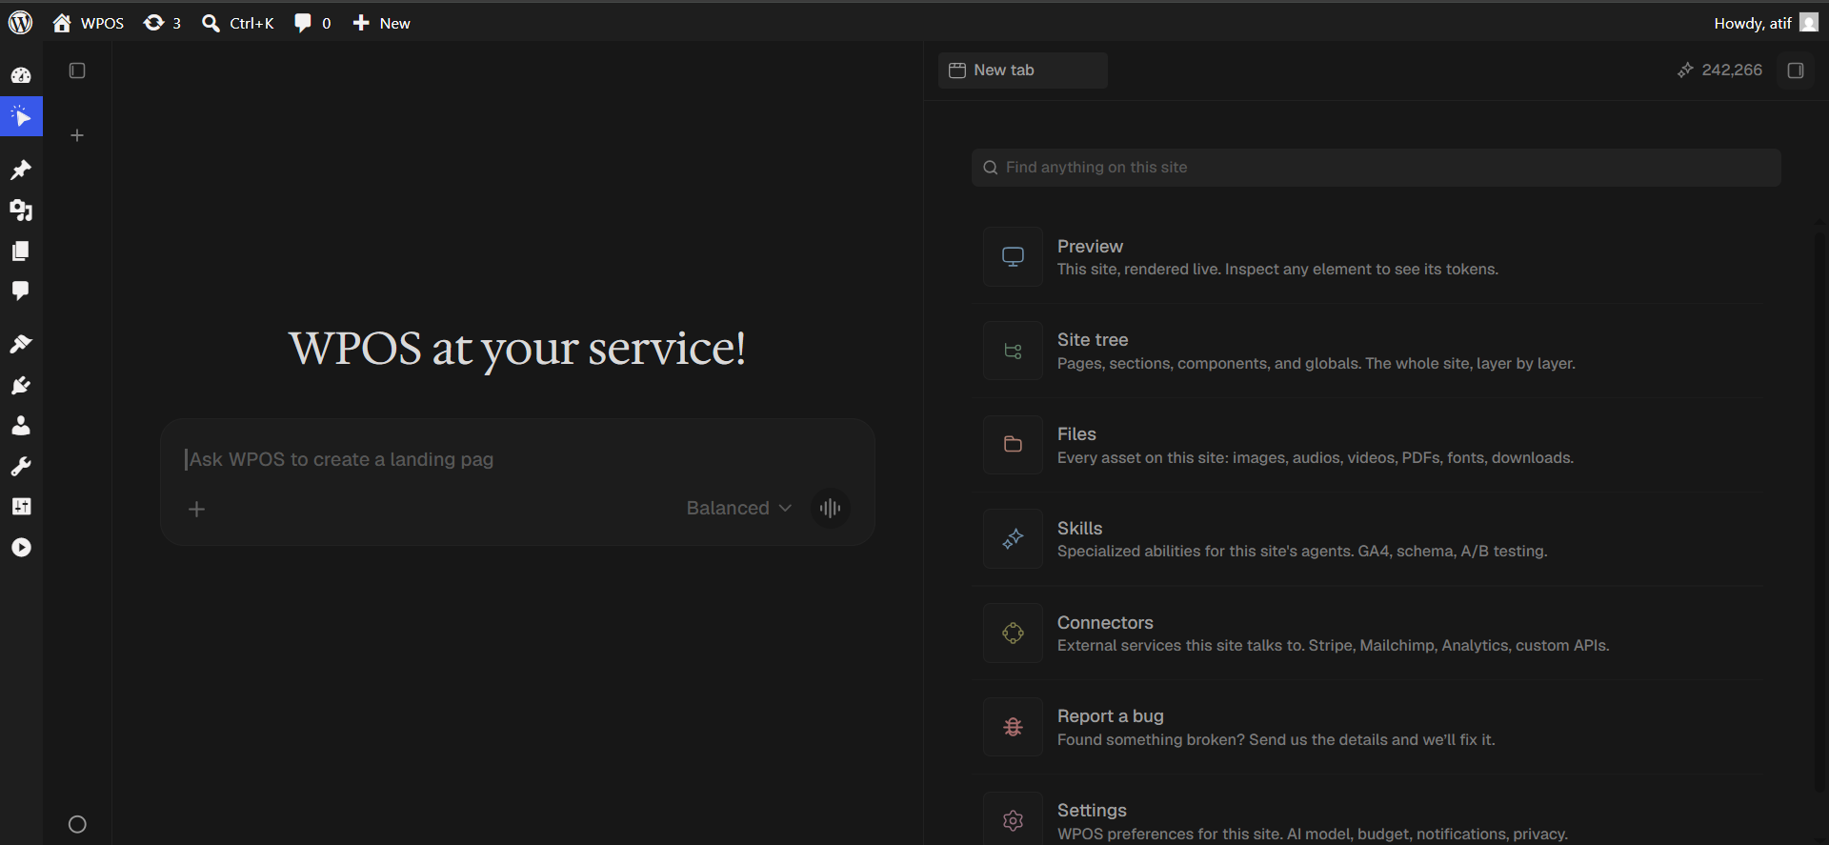The image size is (1829, 845).
Task: Open the Plugins sidebar icon
Action: 21,385
